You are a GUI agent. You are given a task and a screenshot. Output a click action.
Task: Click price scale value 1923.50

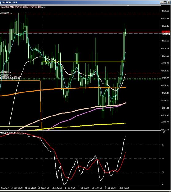(x=165, y=115)
